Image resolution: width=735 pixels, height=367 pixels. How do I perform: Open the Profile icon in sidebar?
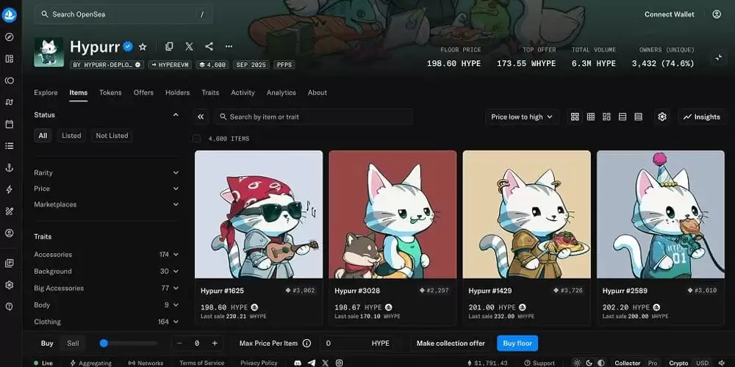pos(9,233)
